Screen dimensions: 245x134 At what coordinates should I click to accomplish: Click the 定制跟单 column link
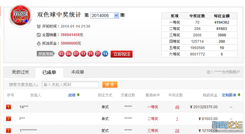[229, 95]
